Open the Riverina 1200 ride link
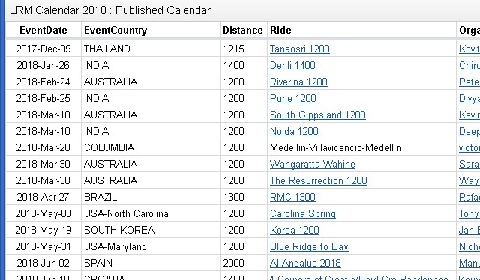Screen dimensions: 480x280 [x=298, y=82]
